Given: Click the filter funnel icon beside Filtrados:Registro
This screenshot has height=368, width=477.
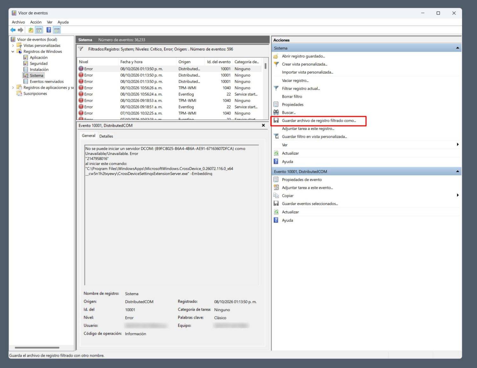Looking at the screenshot, I should (81, 49).
